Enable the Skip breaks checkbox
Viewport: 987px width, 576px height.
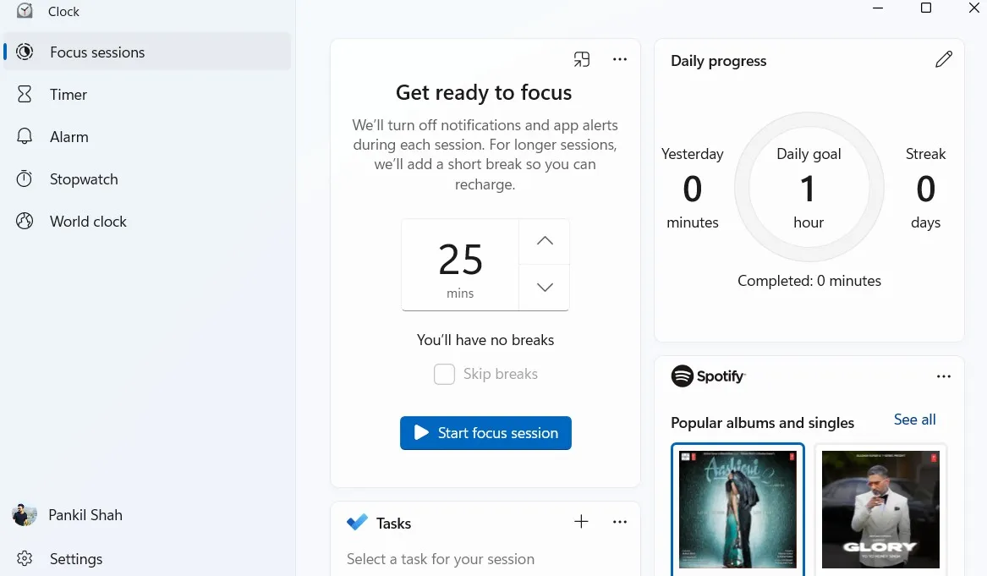(444, 373)
